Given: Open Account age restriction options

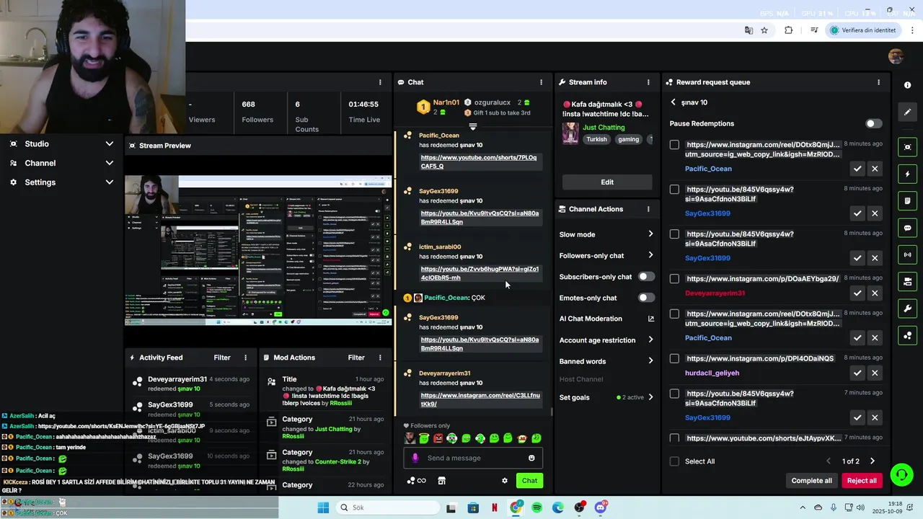Looking at the screenshot, I should pos(606,340).
